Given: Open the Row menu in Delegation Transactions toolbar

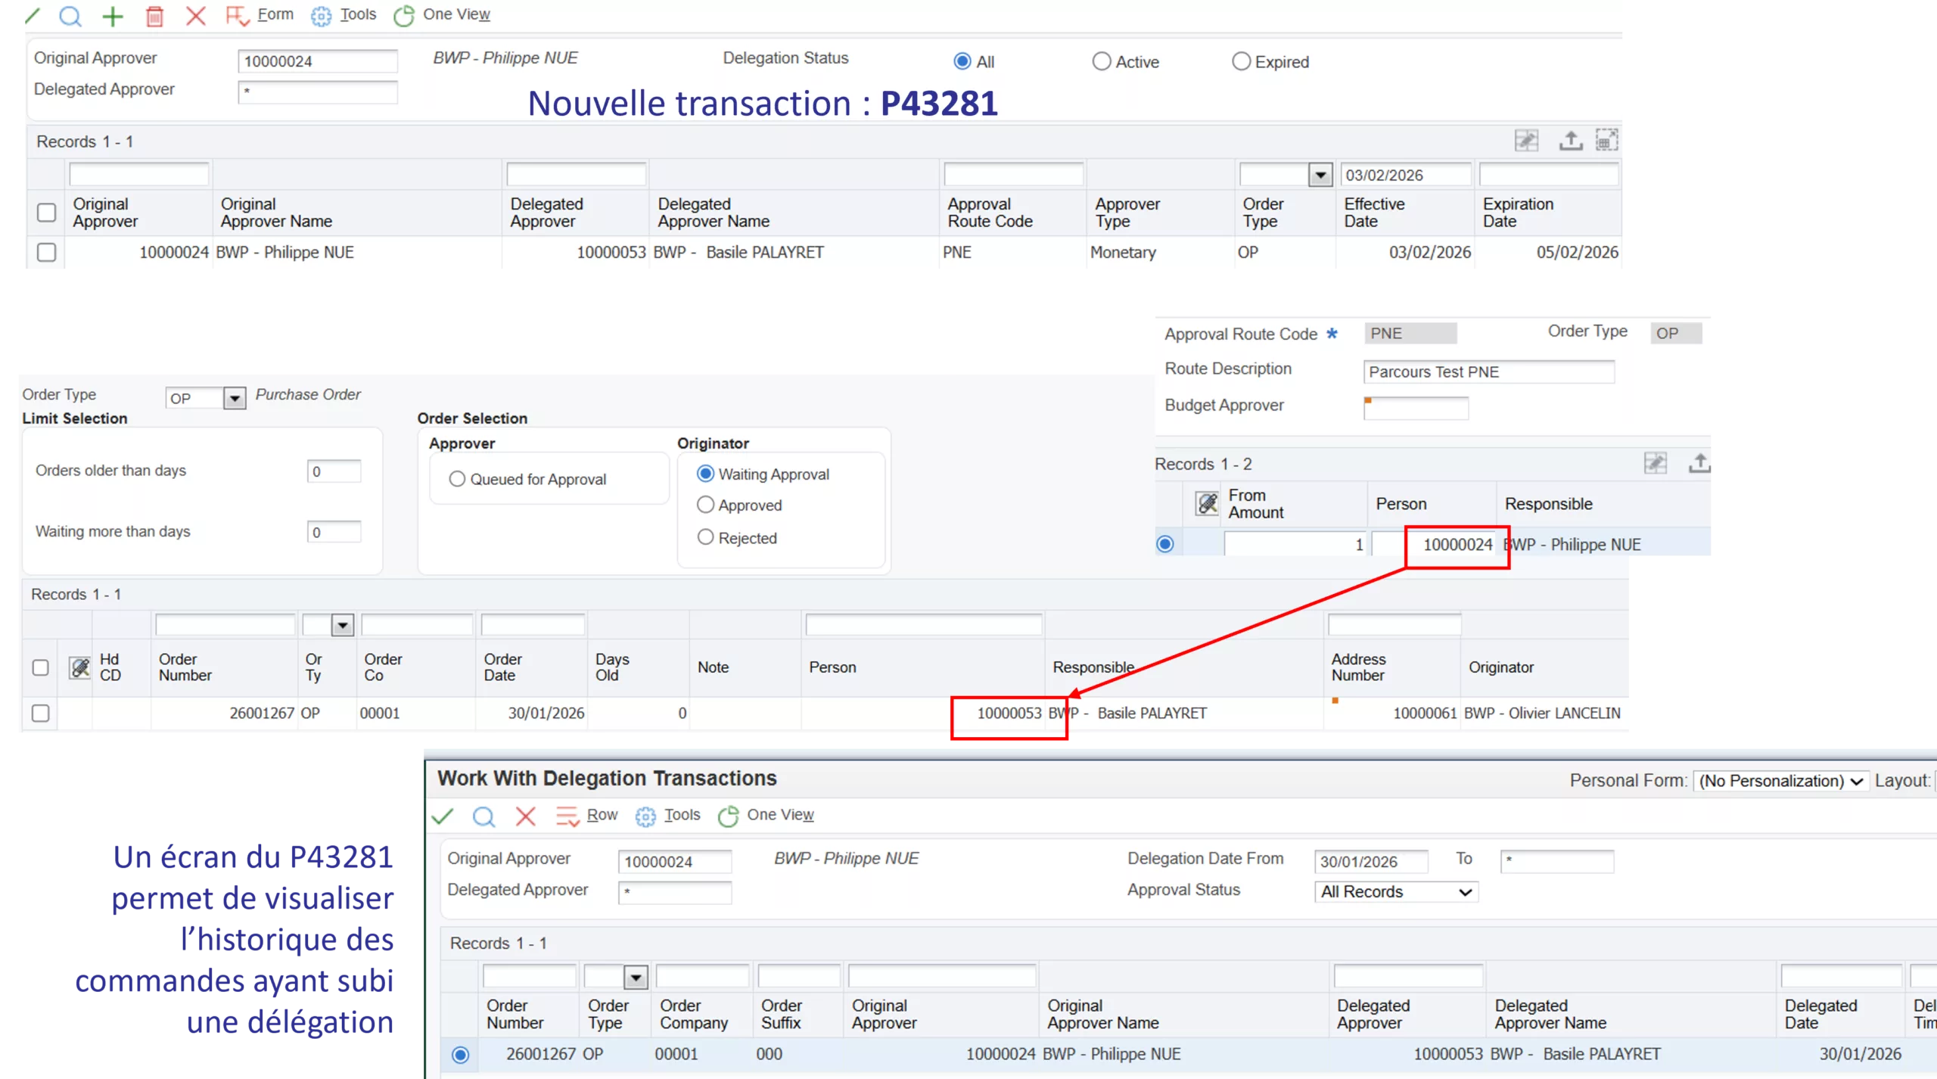Looking at the screenshot, I should click(602, 815).
